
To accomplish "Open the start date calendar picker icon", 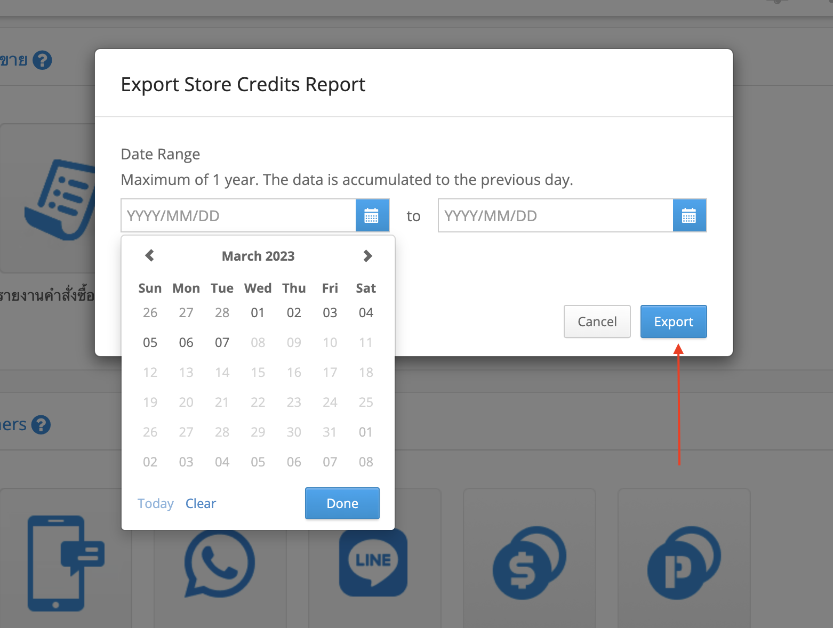I will [372, 215].
